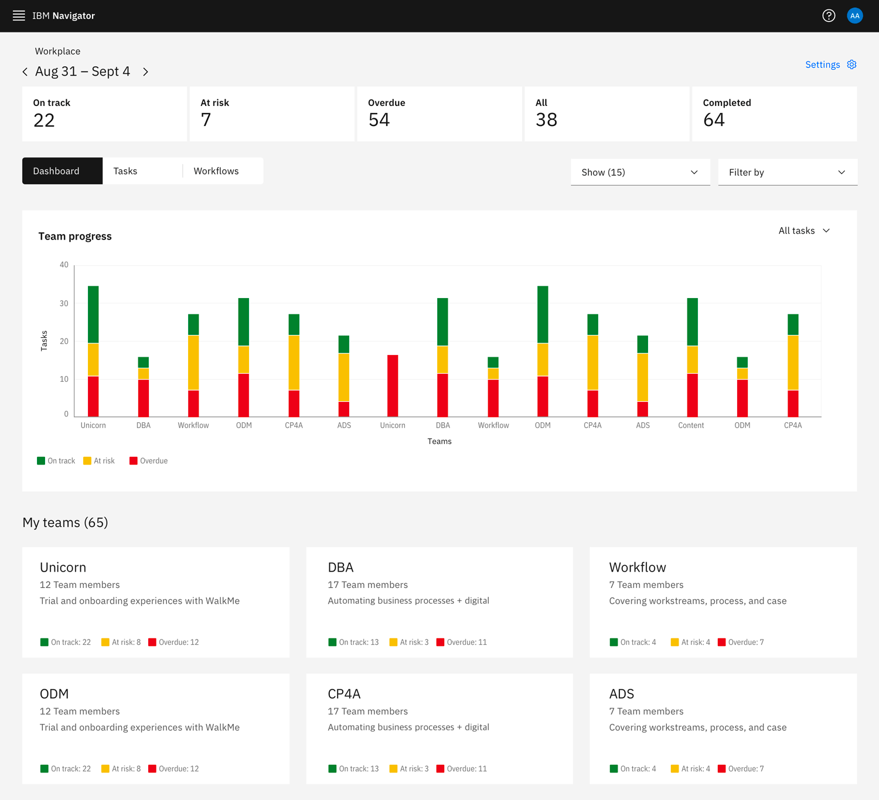Go to previous week with left chevron
Screen dimensions: 879x800
(x=25, y=71)
